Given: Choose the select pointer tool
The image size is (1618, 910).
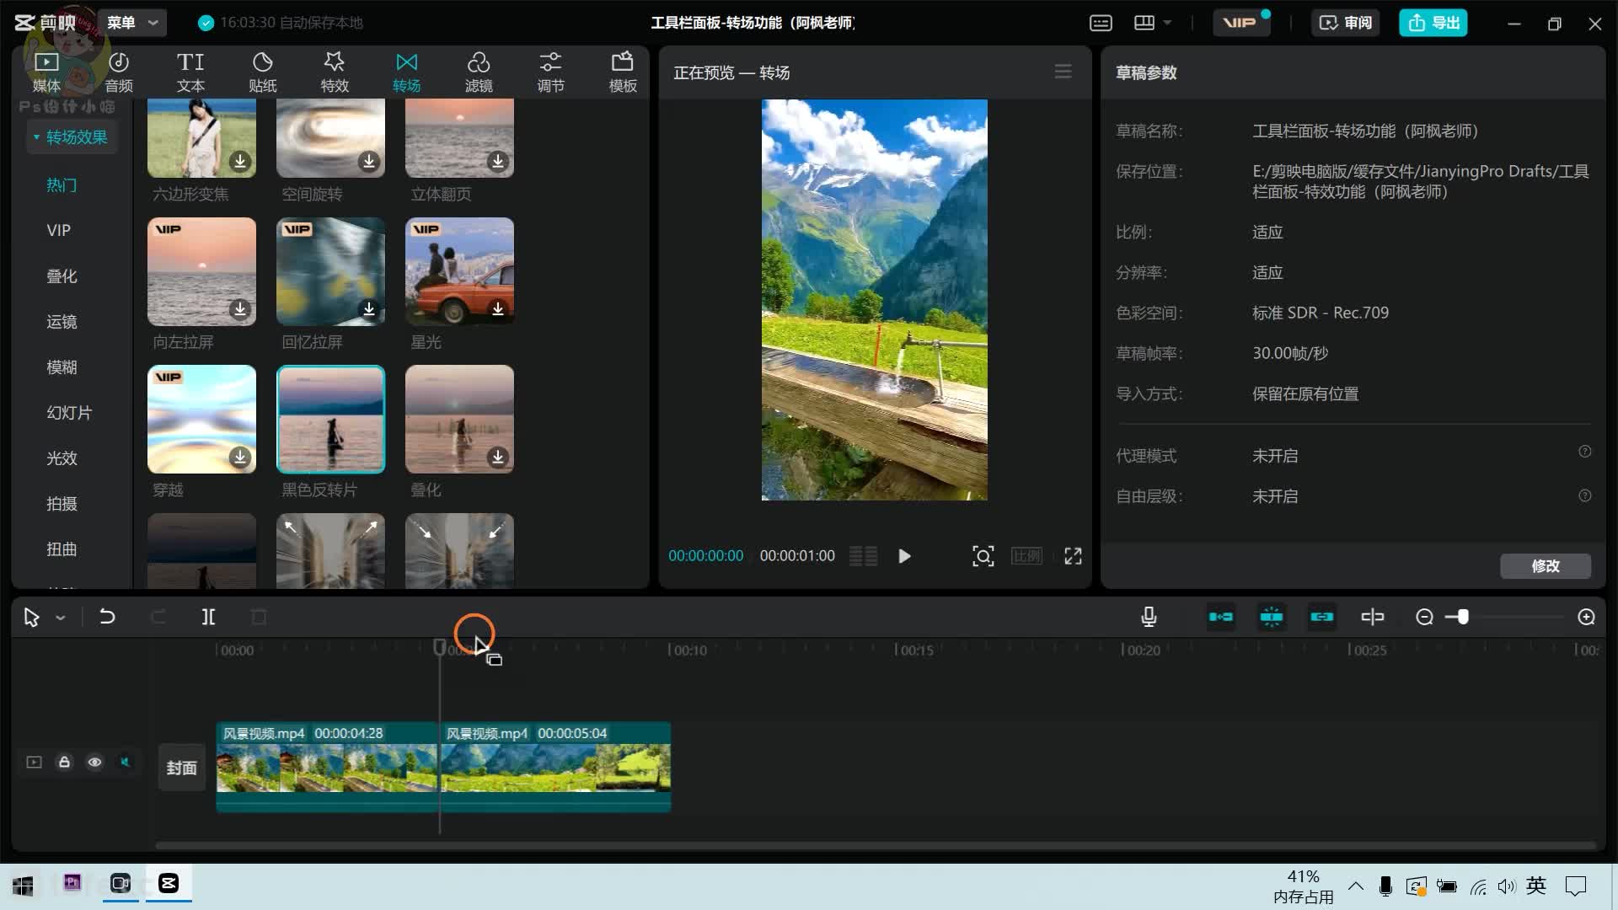Looking at the screenshot, I should (32, 618).
